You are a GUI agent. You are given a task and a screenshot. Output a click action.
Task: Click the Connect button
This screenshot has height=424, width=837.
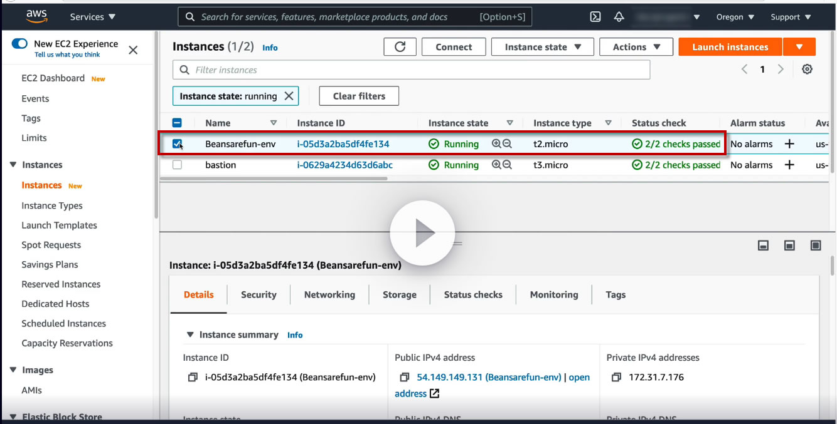pos(454,47)
